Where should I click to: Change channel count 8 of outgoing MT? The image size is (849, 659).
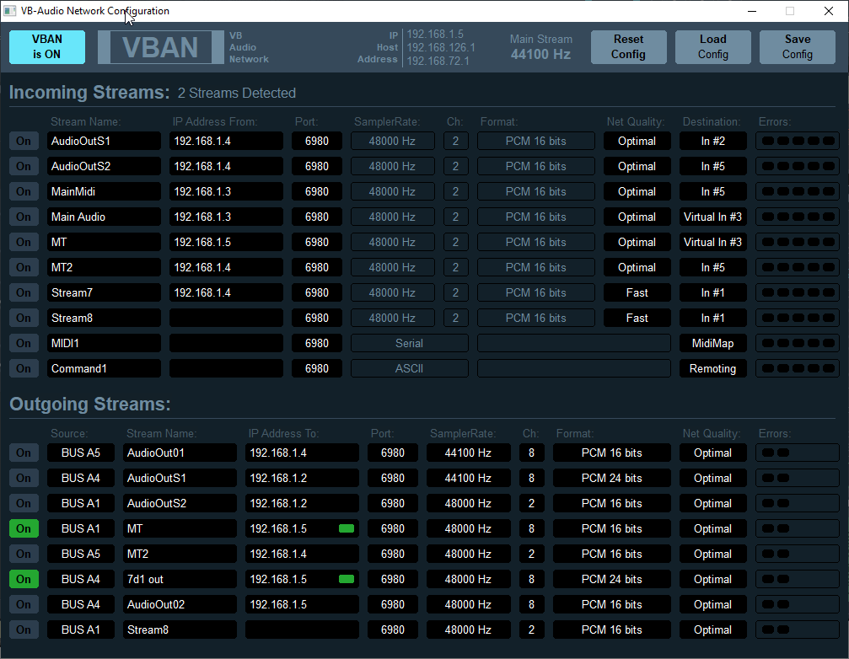click(531, 528)
